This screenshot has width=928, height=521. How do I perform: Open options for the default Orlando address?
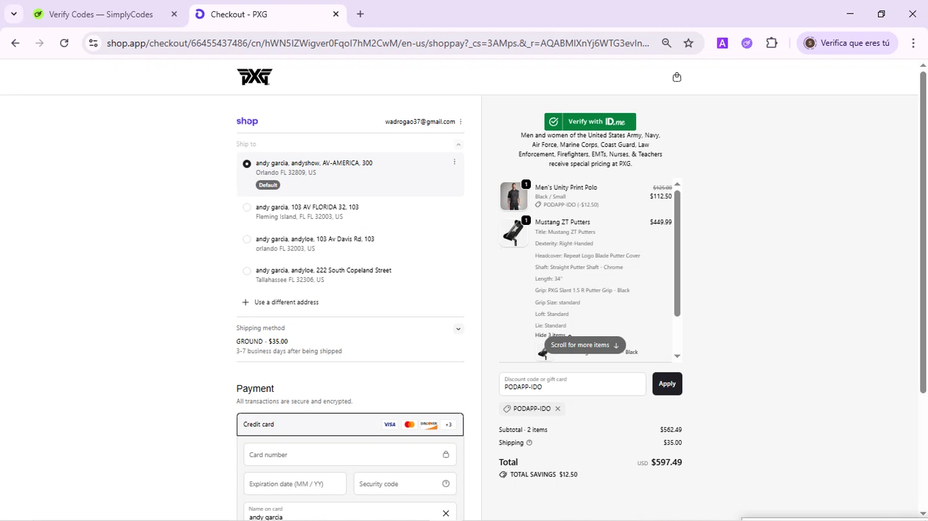(454, 162)
